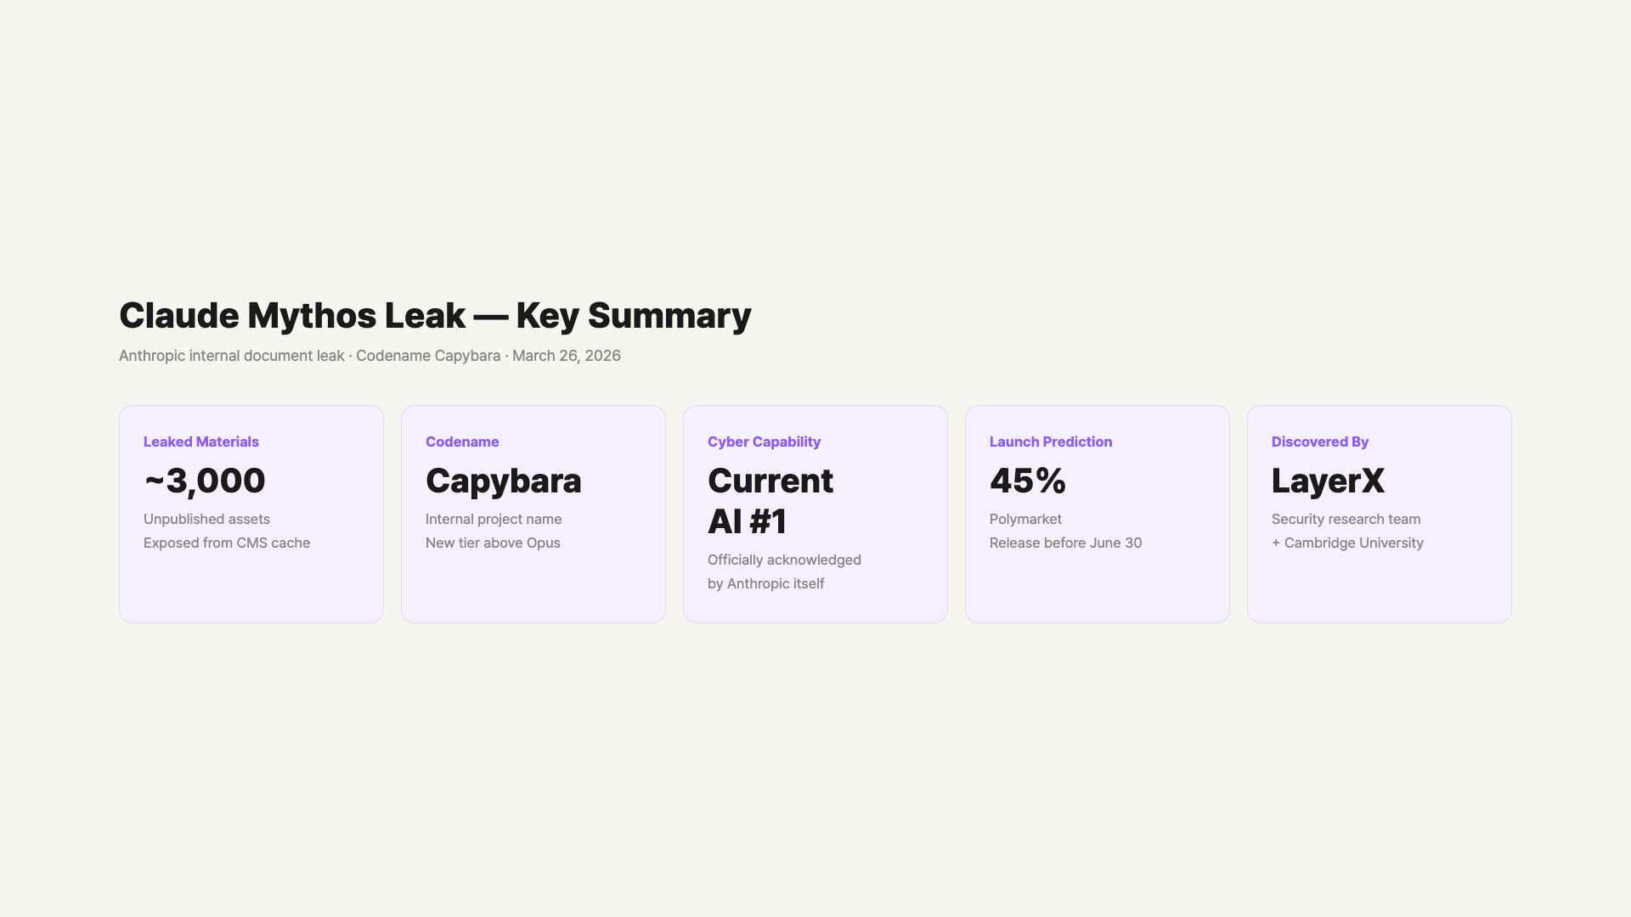Click "+ Cambridge University" text
Image resolution: width=1631 pixels, height=917 pixels.
click(x=1347, y=543)
